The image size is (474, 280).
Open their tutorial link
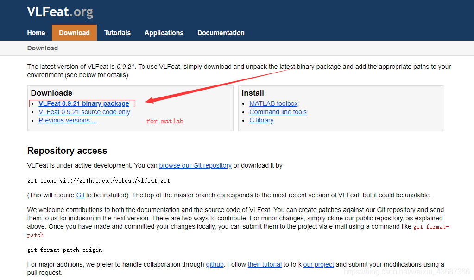pyautogui.click(x=265, y=264)
